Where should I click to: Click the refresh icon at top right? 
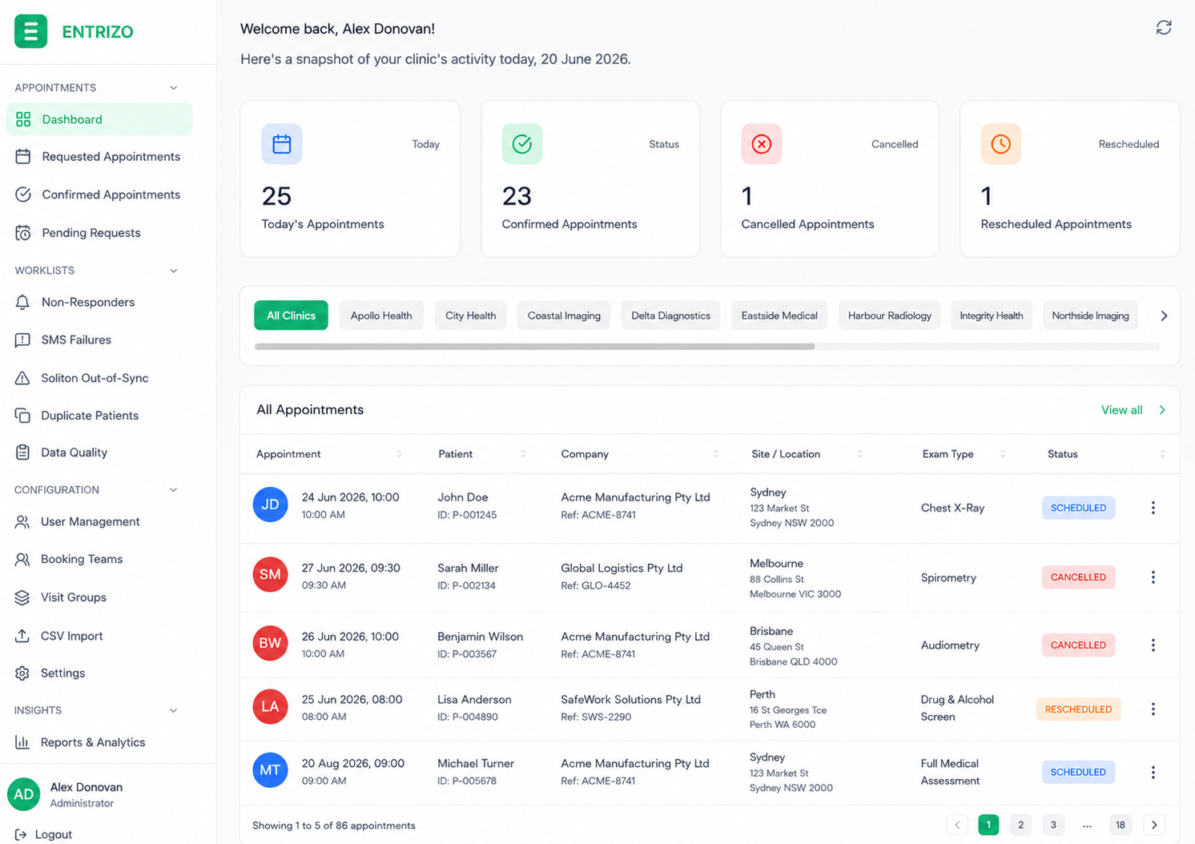click(x=1164, y=28)
